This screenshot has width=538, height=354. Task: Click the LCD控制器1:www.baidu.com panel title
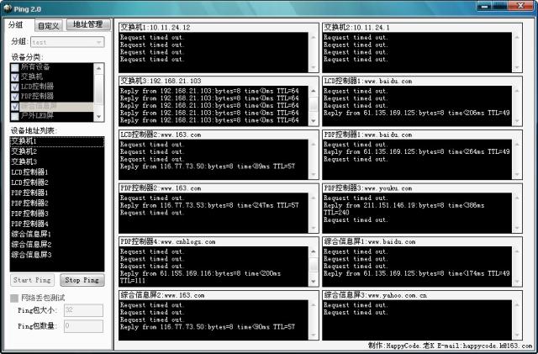(368, 81)
